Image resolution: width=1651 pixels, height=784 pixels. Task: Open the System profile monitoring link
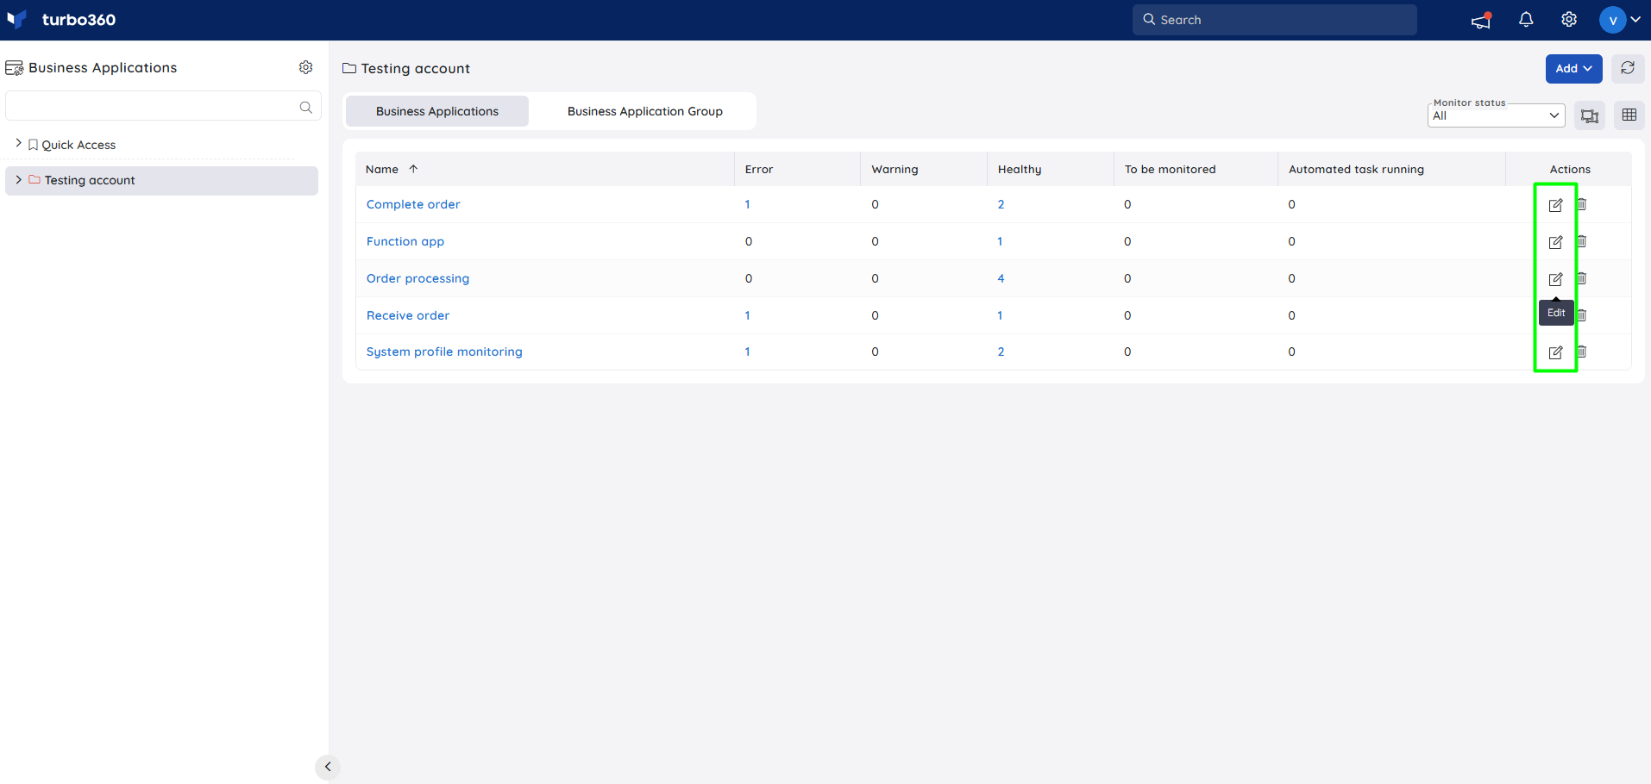(444, 352)
